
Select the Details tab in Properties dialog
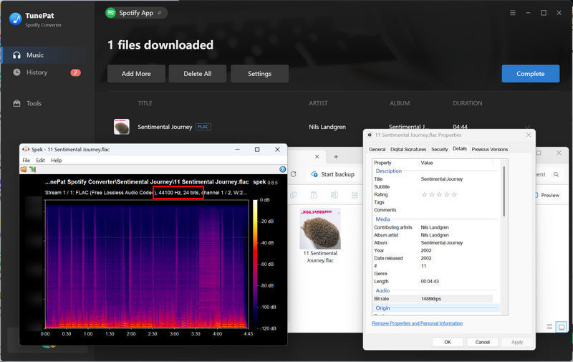tap(459, 149)
